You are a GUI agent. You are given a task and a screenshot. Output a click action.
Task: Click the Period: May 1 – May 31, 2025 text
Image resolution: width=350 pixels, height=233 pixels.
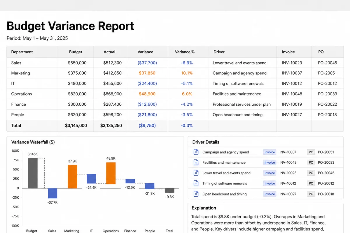(x=37, y=38)
